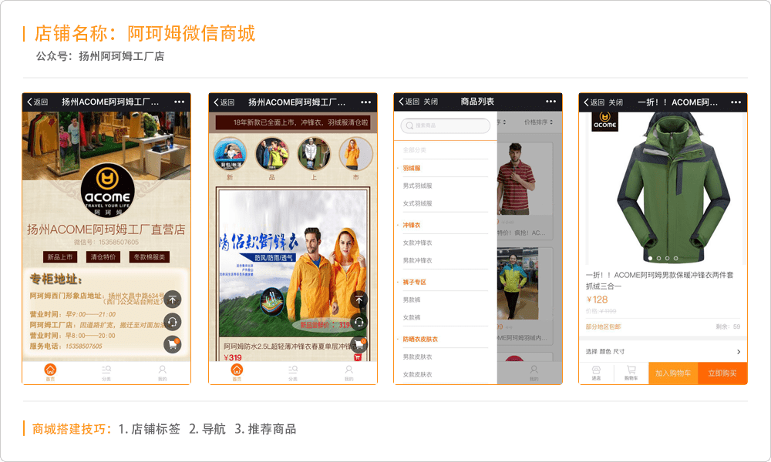
Task: Select 女式羽绒服 subcategory
Action: click(x=417, y=204)
